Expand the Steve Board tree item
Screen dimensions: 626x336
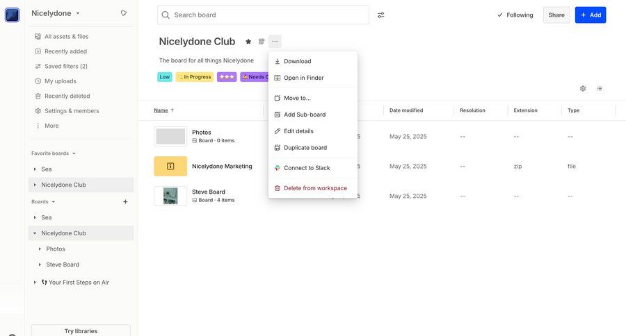[x=40, y=264]
